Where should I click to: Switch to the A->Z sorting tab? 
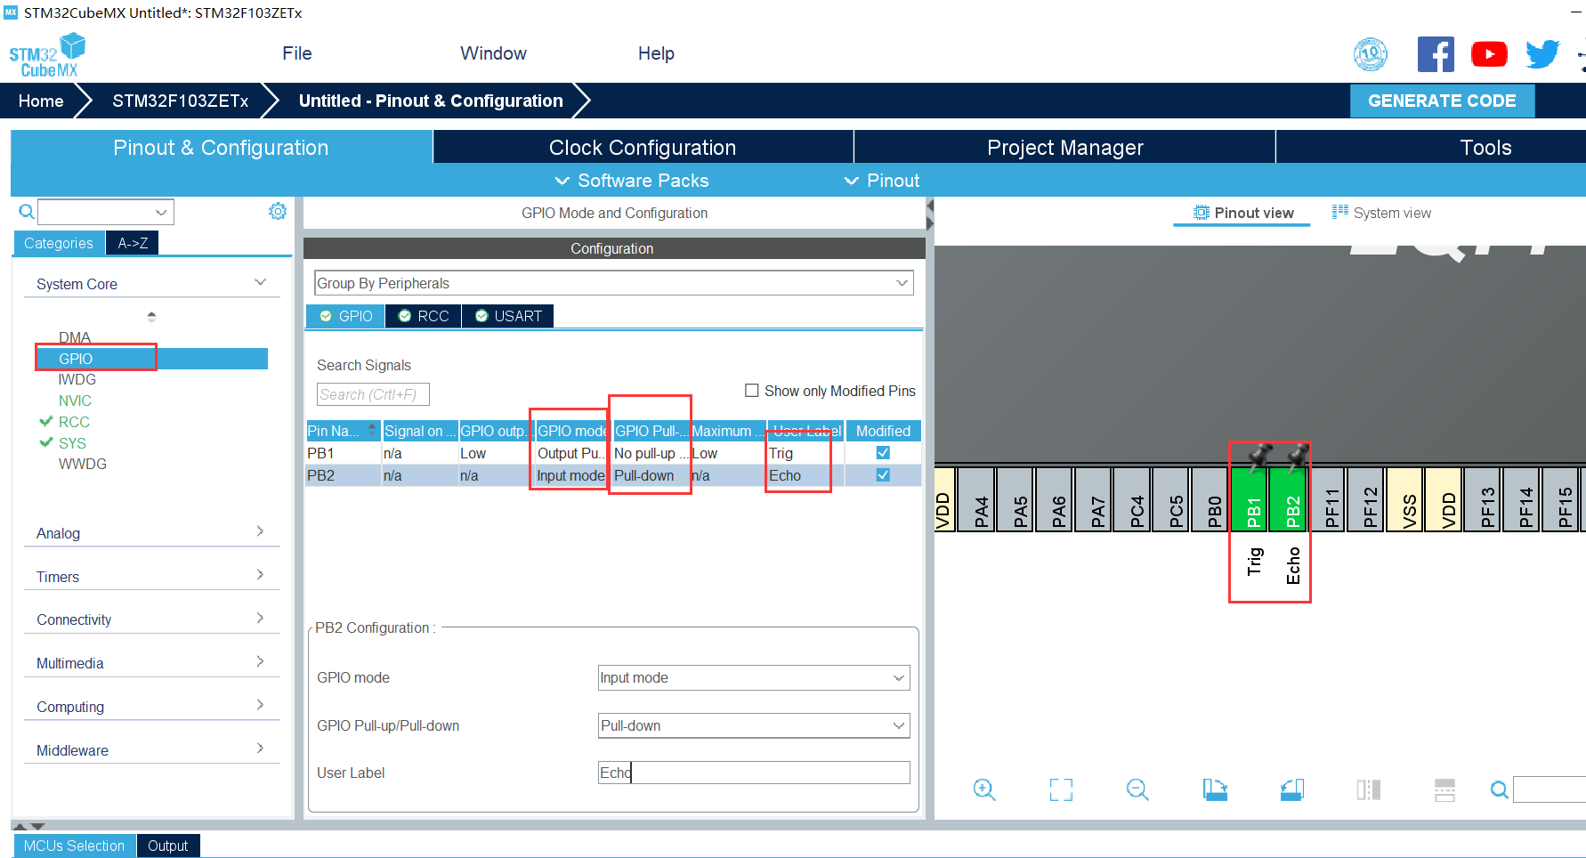click(133, 243)
